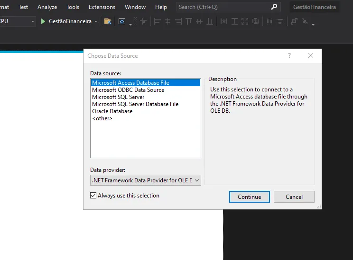Viewport: 353px width, 260px height.
Task: Select the <other> data source
Action: click(146, 118)
